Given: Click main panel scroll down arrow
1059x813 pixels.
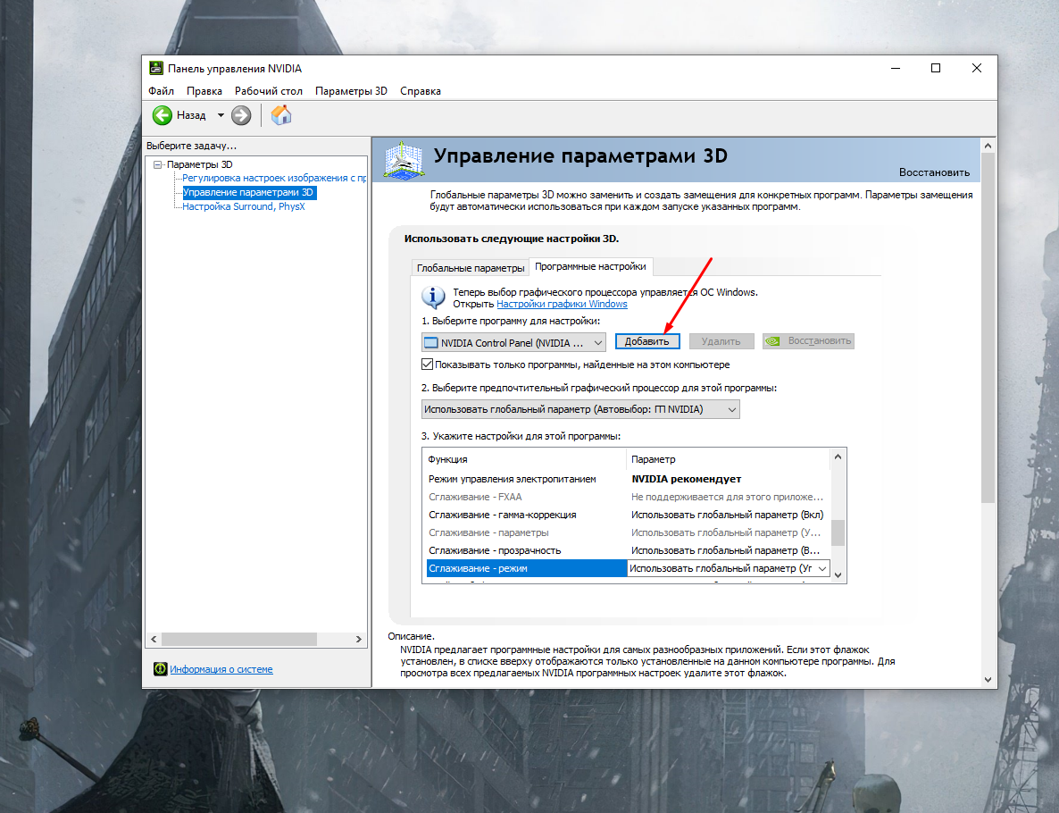Looking at the screenshot, I should pos(988,680).
